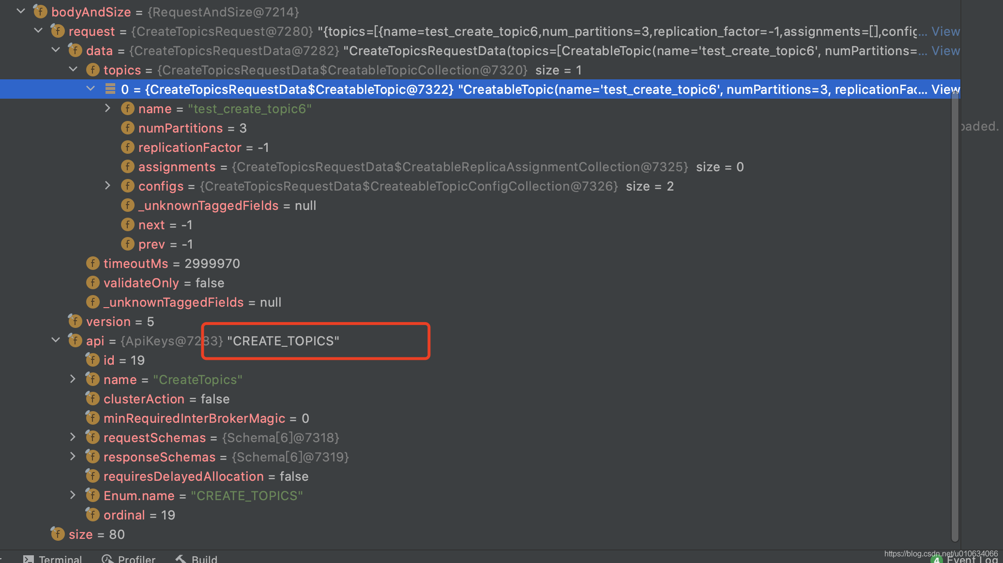Select the timeoutMs = 2999970 row

coord(480,264)
